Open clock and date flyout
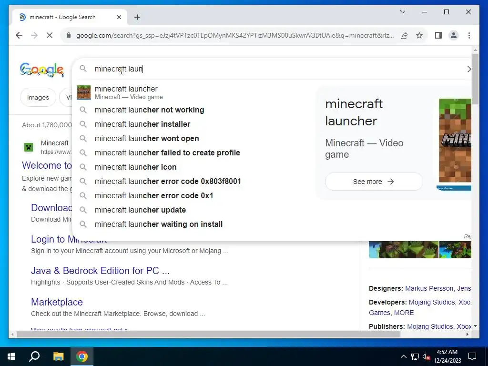Viewport: 488px width, 366px height. point(447,356)
